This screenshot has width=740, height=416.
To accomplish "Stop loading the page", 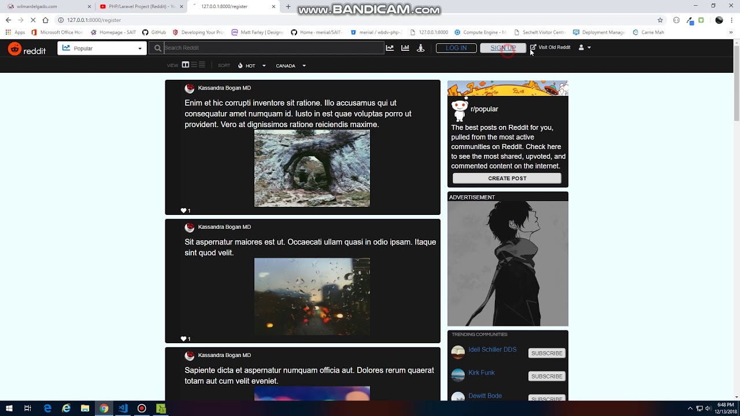I will [x=33, y=20].
